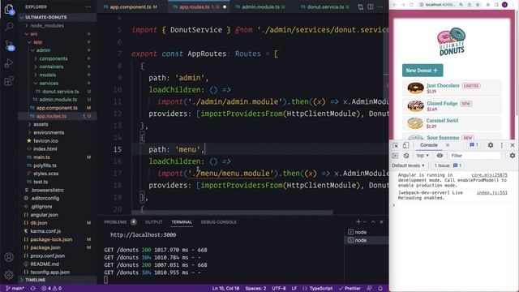This screenshot has width=519, height=292.
Task: Click the 1 Issue badge in console
Action: tap(448, 165)
